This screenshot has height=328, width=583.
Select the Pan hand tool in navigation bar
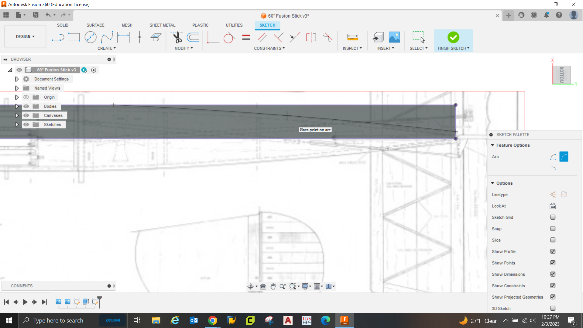pyautogui.click(x=273, y=286)
